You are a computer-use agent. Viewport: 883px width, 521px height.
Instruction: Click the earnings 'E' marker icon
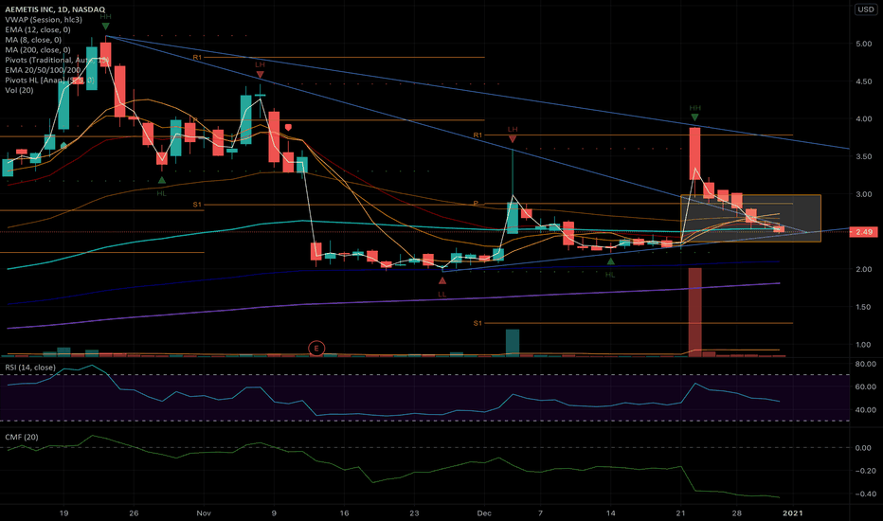[316, 349]
